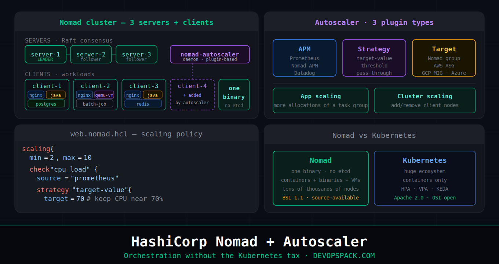
Task: Click 'Nomad group' in the Target card
Action: pyautogui.click(x=444, y=58)
